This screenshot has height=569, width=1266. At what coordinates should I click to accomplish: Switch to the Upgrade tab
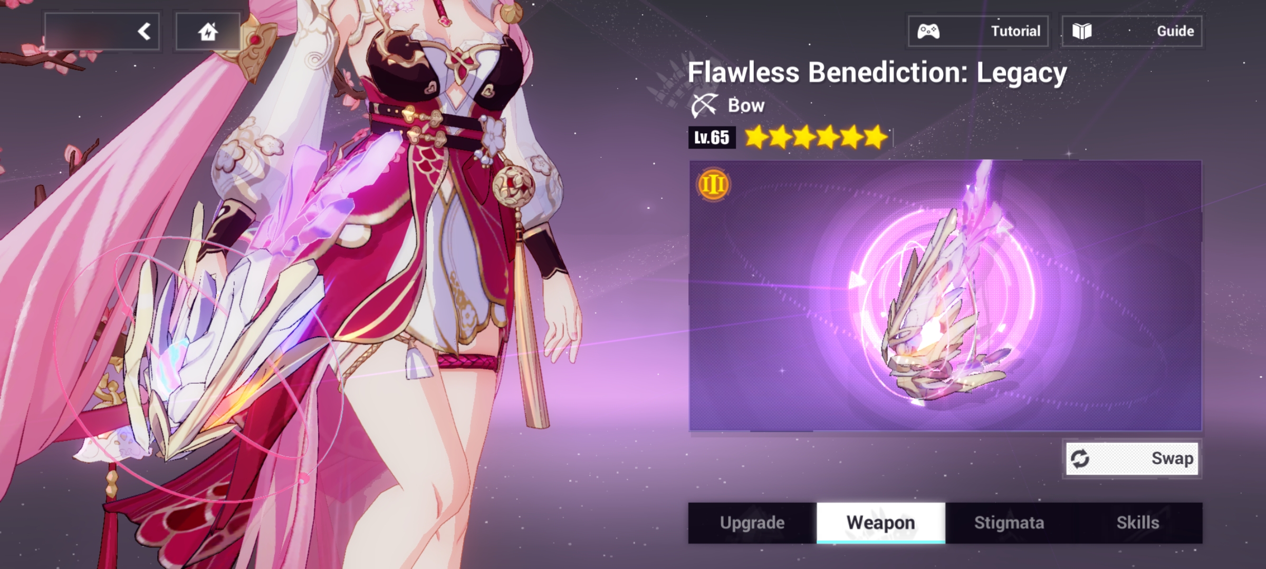(752, 523)
